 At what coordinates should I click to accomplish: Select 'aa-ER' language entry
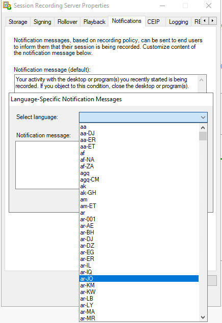coord(139,140)
